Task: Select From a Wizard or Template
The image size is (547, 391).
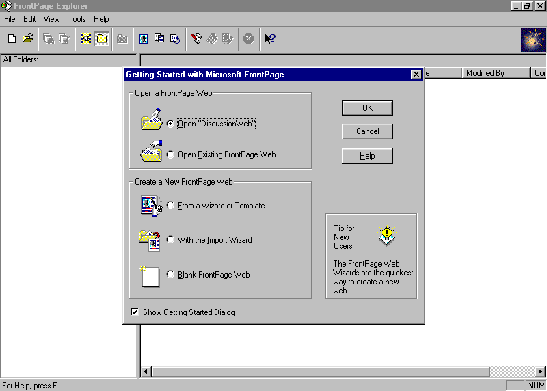Action: coord(170,206)
